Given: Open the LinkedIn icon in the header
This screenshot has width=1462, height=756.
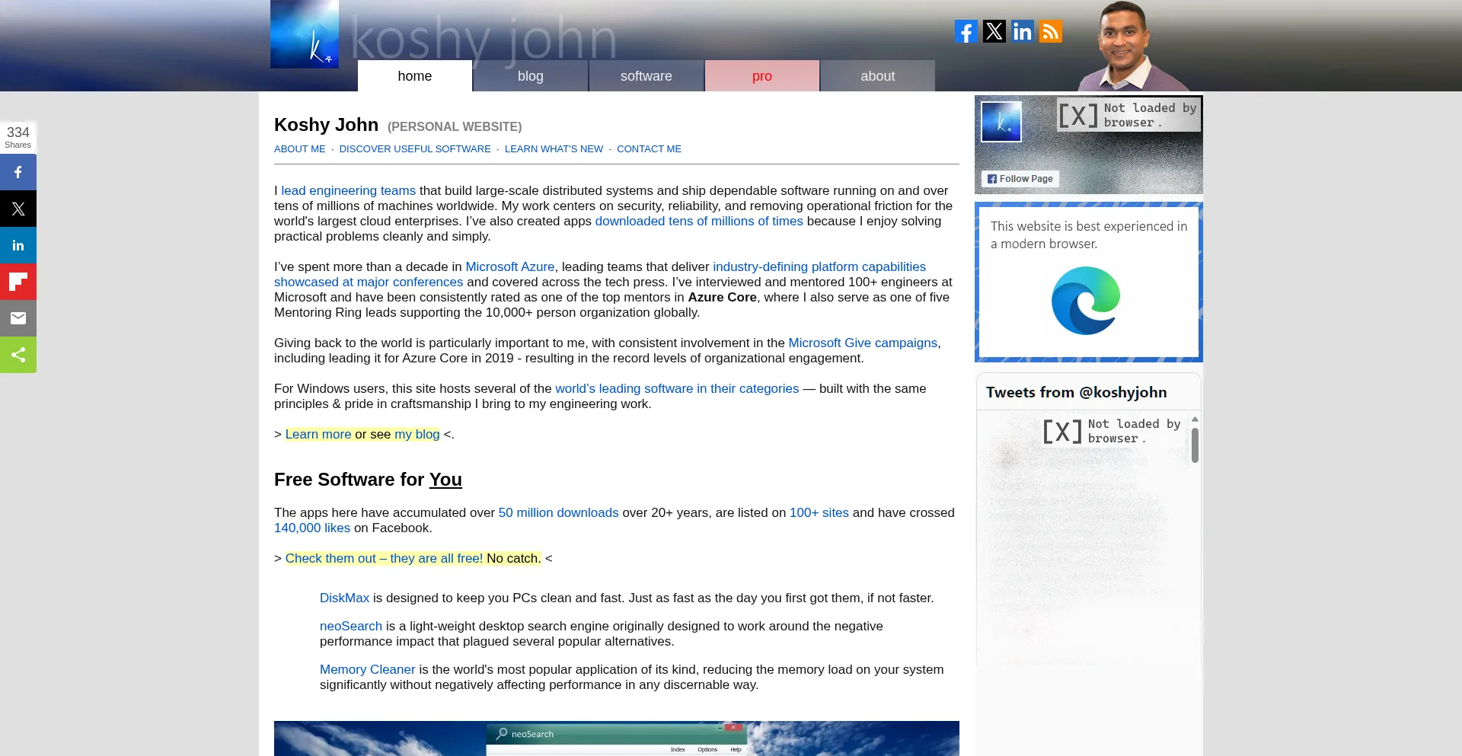Looking at the screenshot, I should (x=1023, y=31).
